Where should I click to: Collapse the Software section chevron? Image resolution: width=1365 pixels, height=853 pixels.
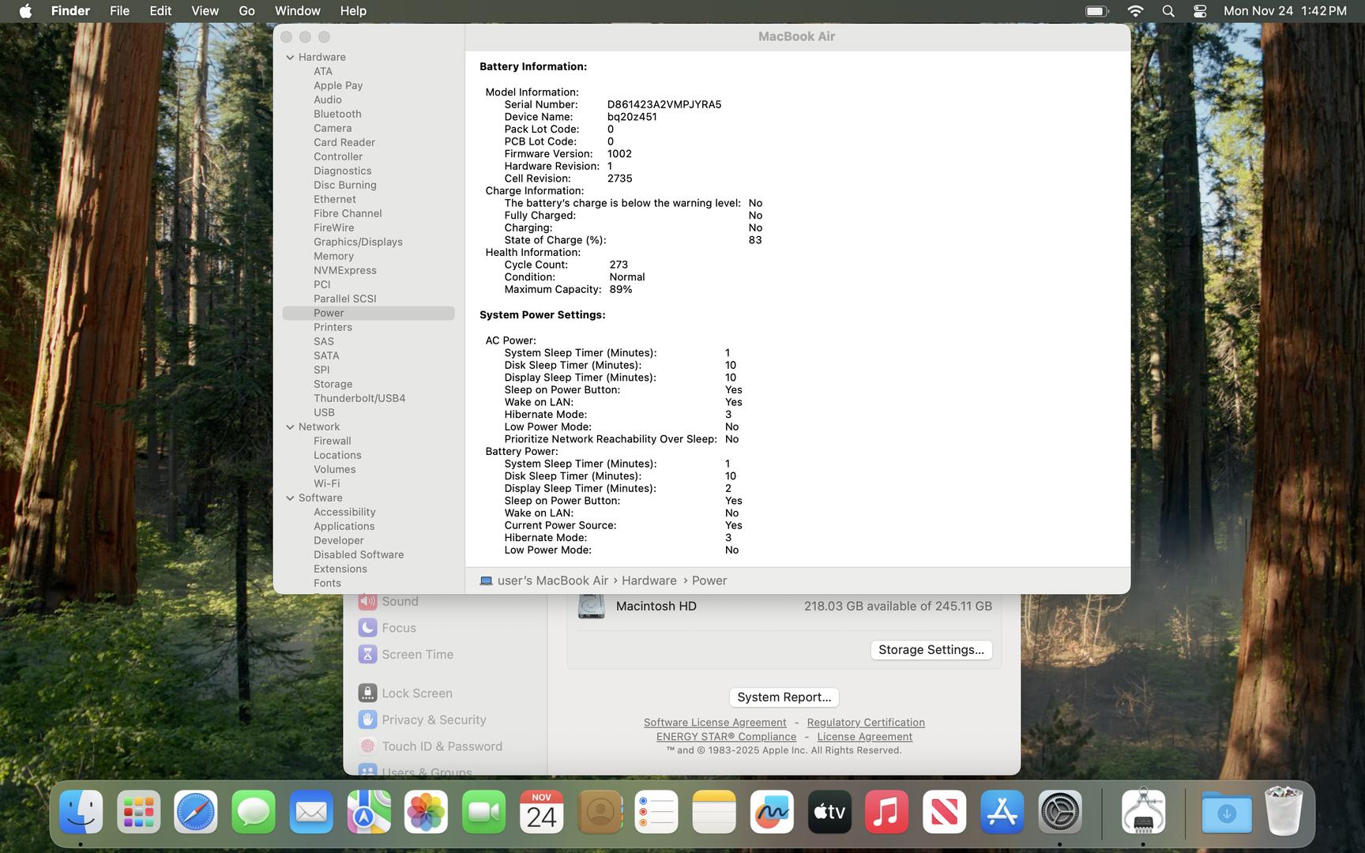(x=290, y=498)
